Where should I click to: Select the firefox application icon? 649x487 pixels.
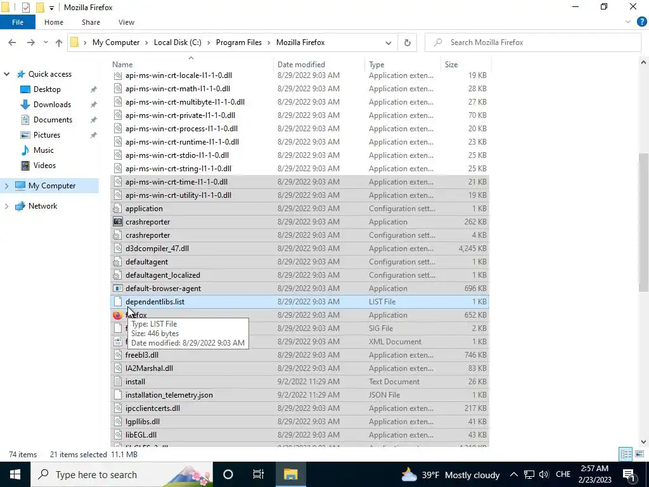[x=117, y=315]
